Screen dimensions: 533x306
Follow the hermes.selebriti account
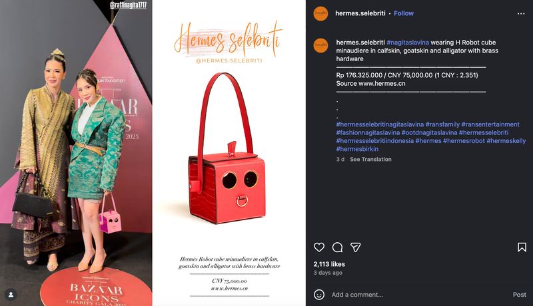[404, 13]
